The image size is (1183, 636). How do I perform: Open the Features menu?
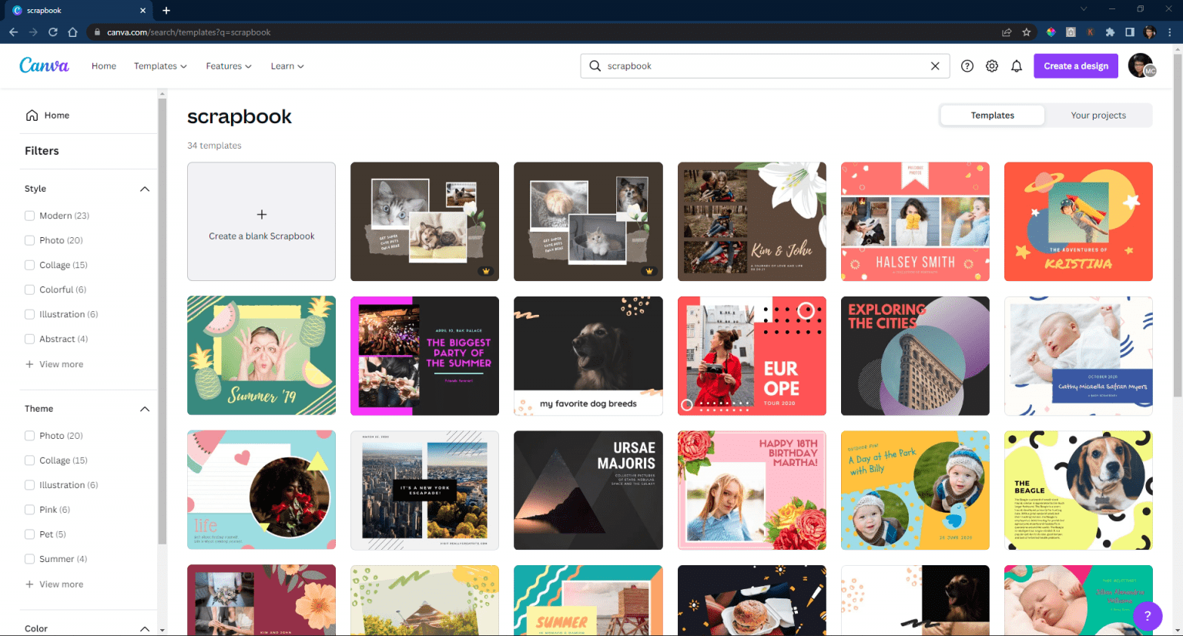pos(228,66)
